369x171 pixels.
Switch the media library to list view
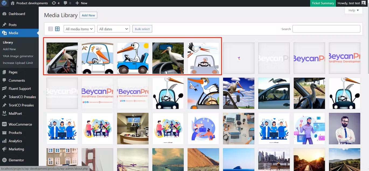[50, 29]
